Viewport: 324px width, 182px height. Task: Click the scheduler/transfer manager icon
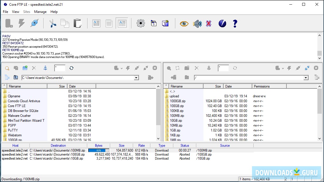154,23
